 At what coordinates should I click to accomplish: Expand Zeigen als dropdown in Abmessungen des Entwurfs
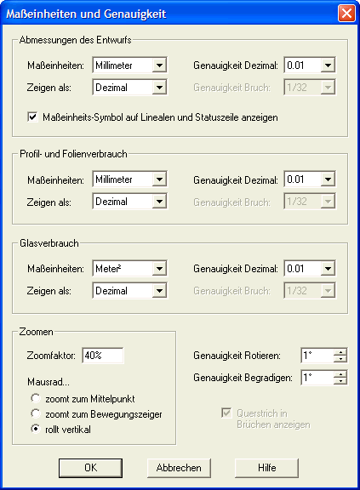point(129,87)
